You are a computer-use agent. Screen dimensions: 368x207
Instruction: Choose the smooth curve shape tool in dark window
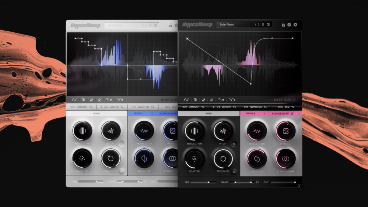coord(233,100)
